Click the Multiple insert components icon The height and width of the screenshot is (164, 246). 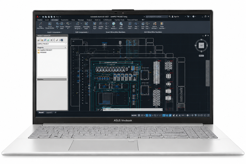[68, 24]
